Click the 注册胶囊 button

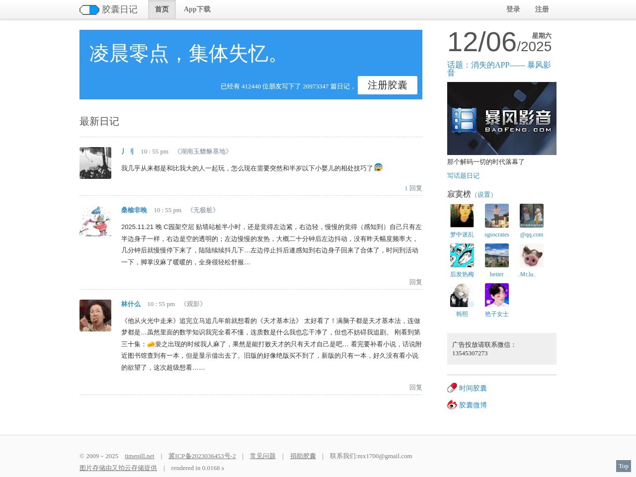[388, 85]
